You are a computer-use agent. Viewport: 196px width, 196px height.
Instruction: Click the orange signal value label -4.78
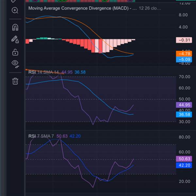(x=184, y=54)
